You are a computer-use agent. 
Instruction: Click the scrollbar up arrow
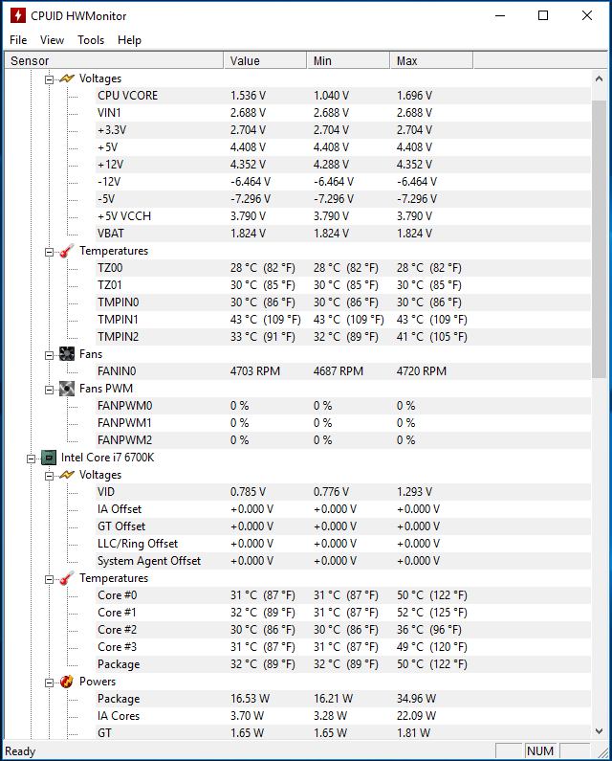point(599,78)
